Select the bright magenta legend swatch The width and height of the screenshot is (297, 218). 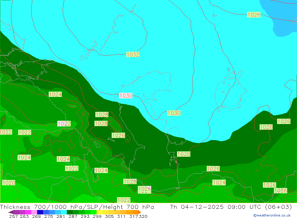coord(28,212)
